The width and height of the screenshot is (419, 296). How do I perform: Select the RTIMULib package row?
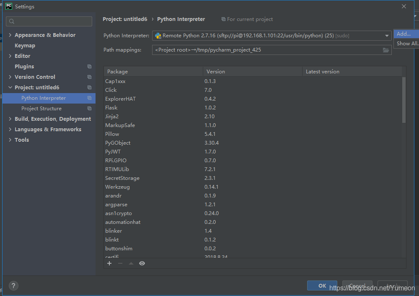click(253, 169)
